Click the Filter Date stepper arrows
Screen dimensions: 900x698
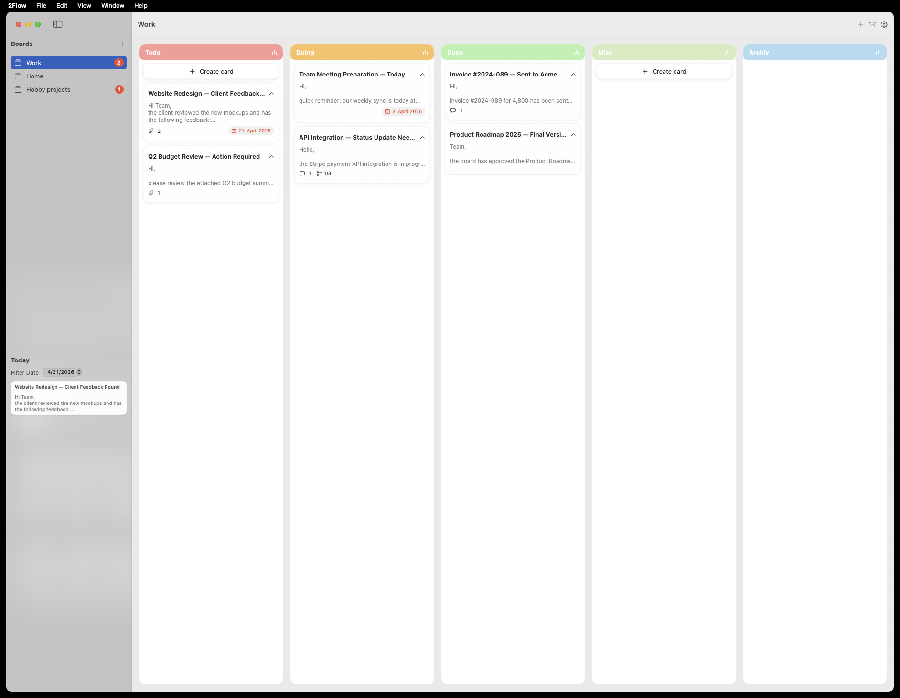[79, 372]
